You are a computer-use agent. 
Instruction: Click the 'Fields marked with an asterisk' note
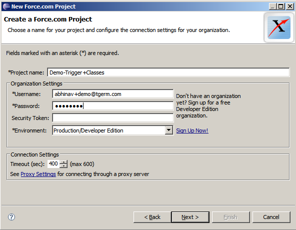(x=62, y=53)
